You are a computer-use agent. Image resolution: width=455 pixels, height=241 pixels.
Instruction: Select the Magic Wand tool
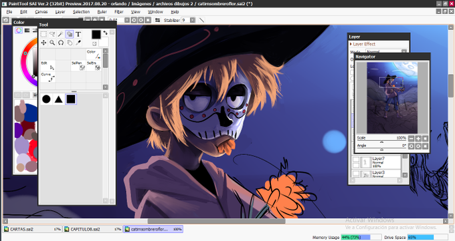coord(61,34)
